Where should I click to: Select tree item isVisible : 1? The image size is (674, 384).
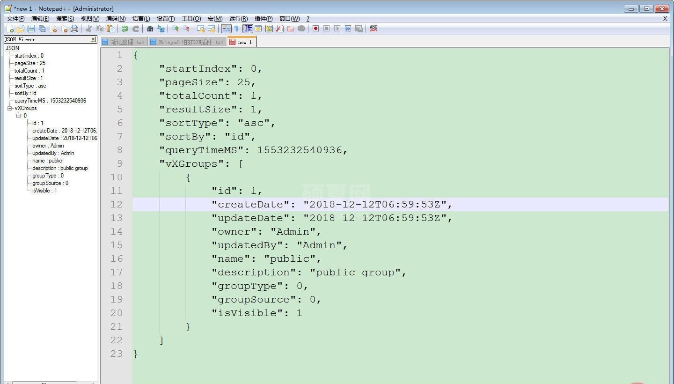(44, 191)
